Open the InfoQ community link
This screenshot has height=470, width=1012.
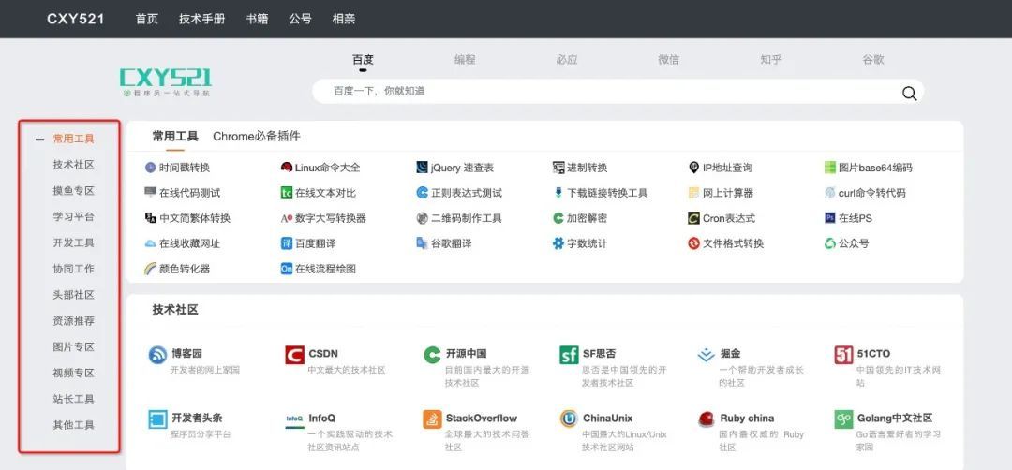pos(322,418)
